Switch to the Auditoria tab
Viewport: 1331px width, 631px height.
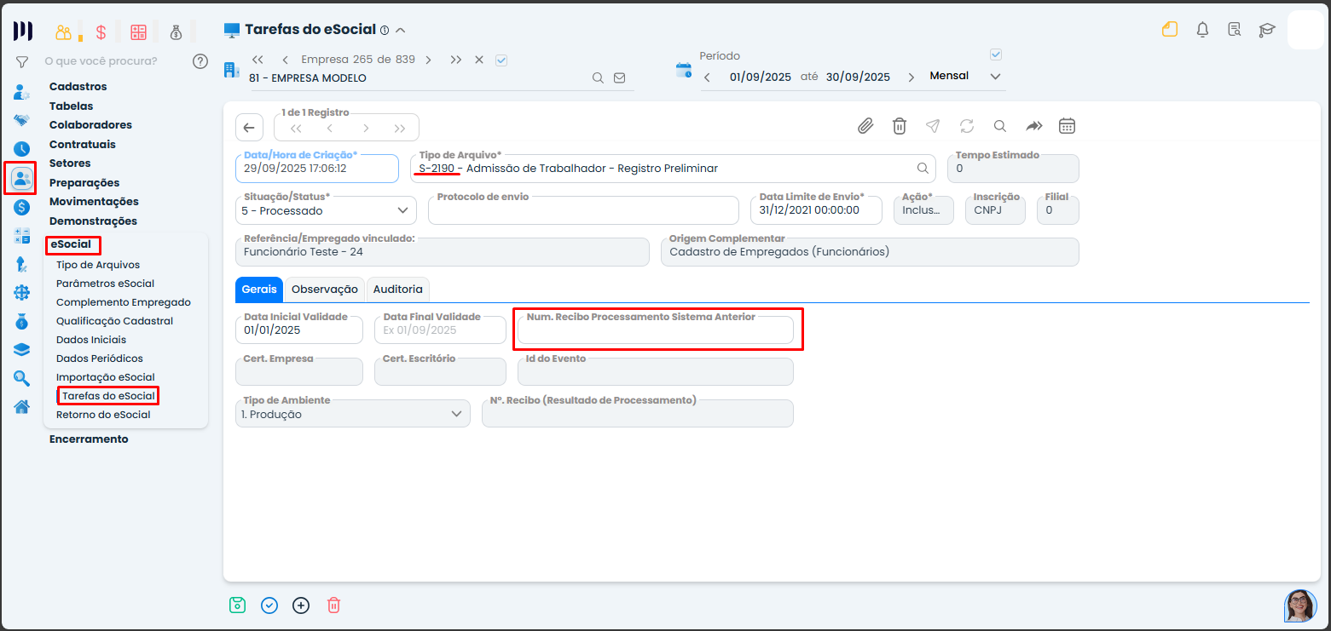[x=397, y=290]
